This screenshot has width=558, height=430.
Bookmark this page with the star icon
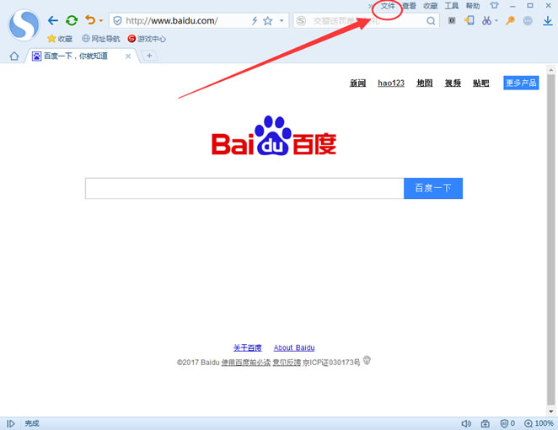[267, 20]
